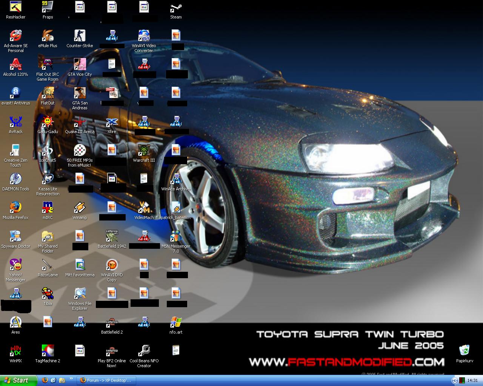Image resolution: width=483 pixels, height=386 pixels.
Task: Select the FlatOut game icon
Action: click(48, 96)
